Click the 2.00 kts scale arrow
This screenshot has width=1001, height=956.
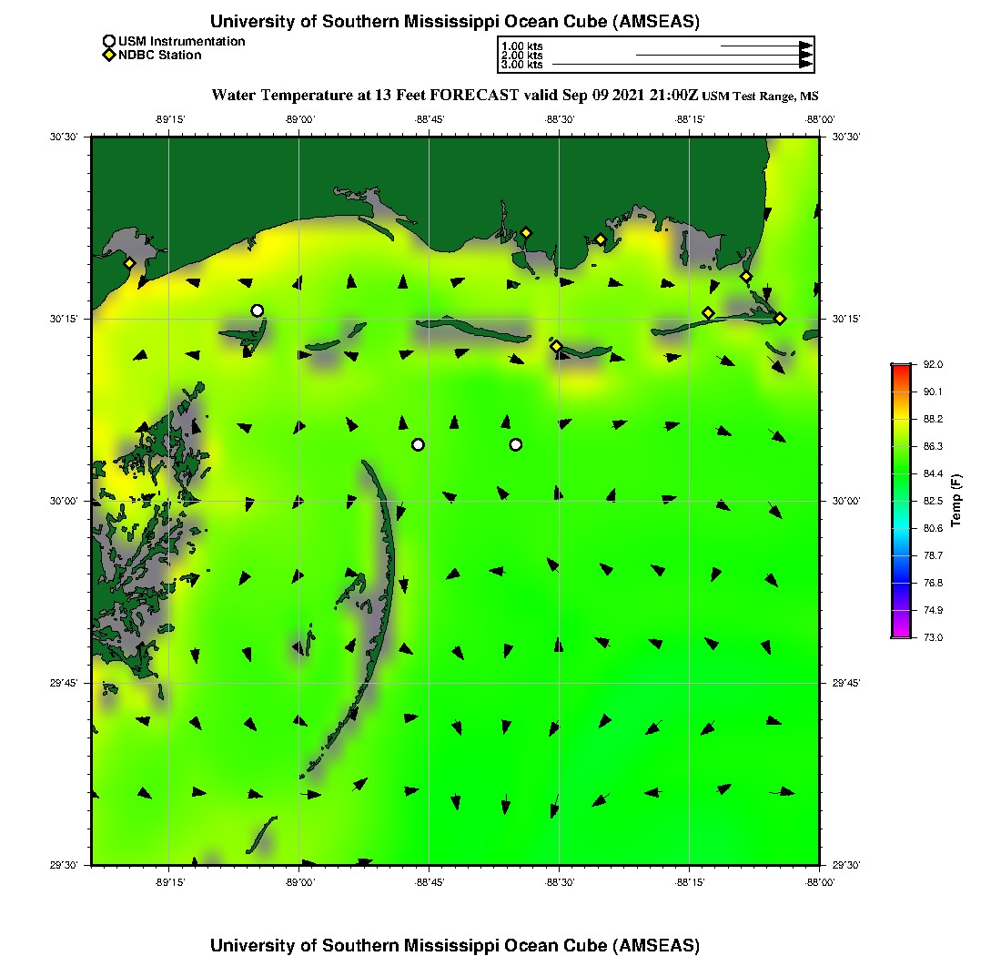[x=724, y=55]
